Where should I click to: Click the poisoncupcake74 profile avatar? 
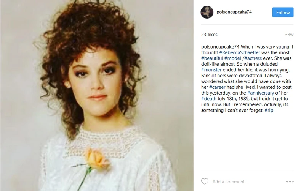click(207, 12)
